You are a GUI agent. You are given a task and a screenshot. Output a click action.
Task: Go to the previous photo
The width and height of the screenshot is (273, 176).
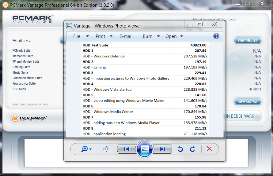(x=127, y=149)
